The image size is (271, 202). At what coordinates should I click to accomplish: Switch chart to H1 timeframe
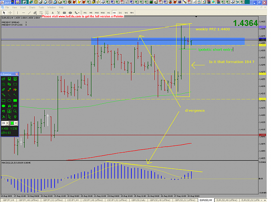(108, 13)
